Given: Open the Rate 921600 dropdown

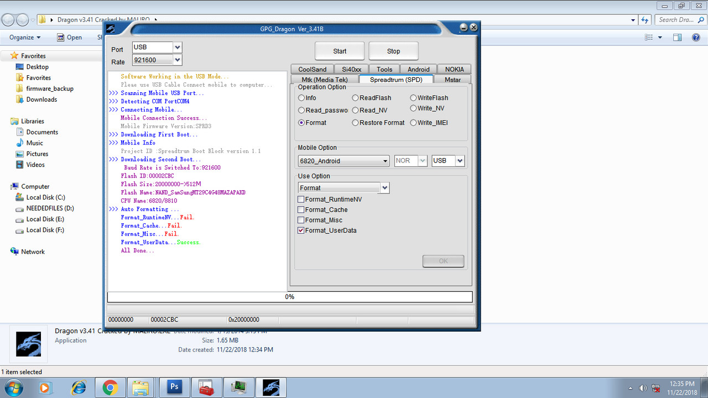Looking at the screenshot, I should pos(177,60).
